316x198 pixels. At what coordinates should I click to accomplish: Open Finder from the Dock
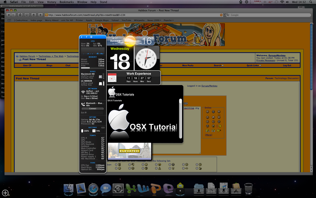coord(69,188)
